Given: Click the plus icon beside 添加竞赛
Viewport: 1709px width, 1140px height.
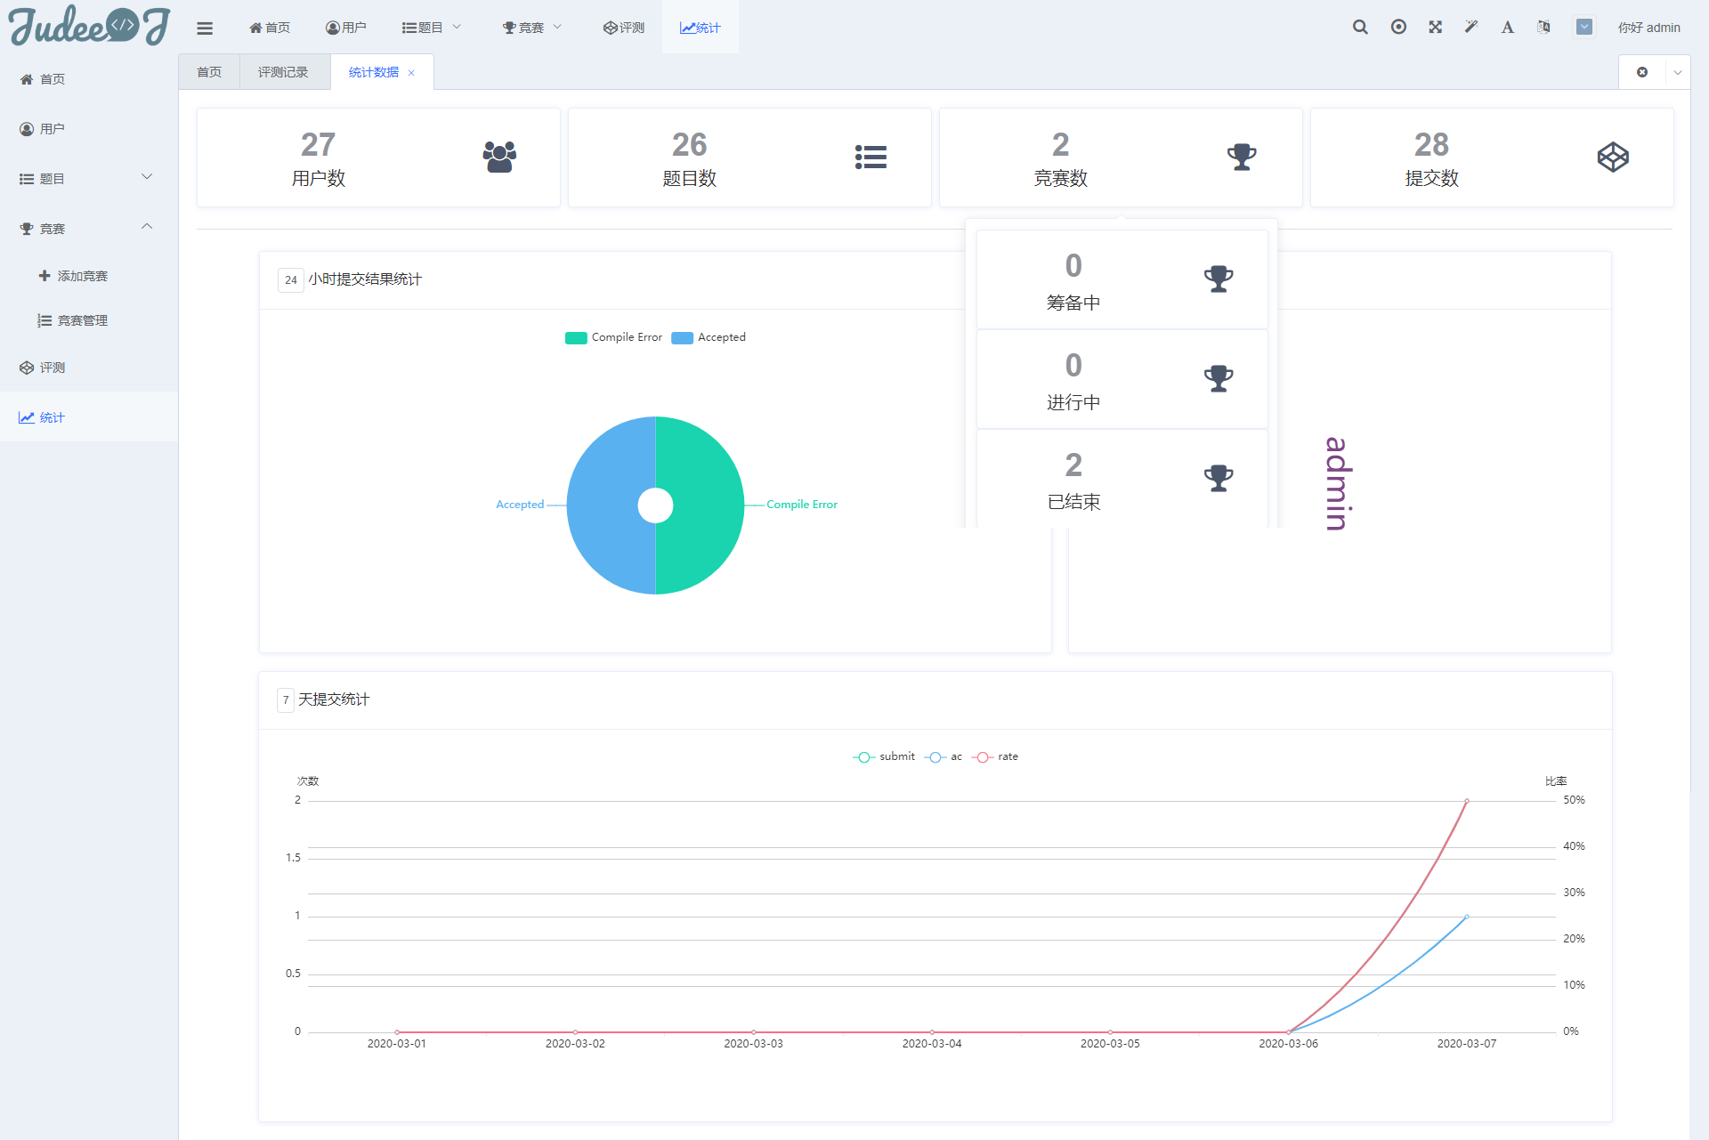Looking at the screenshot, I should click(x=45, y=276).
